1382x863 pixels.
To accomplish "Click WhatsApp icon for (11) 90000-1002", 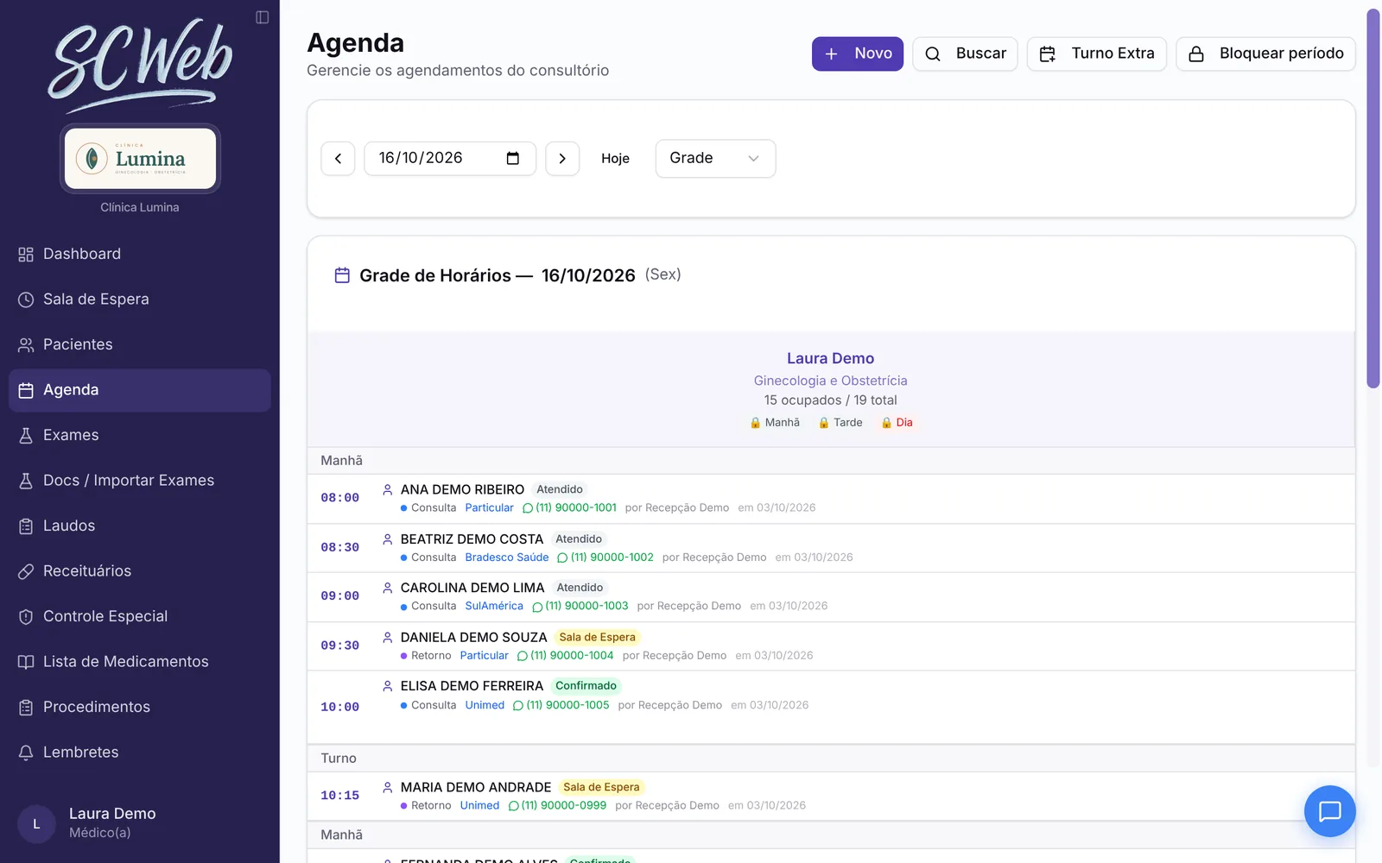I will [562, 557].
